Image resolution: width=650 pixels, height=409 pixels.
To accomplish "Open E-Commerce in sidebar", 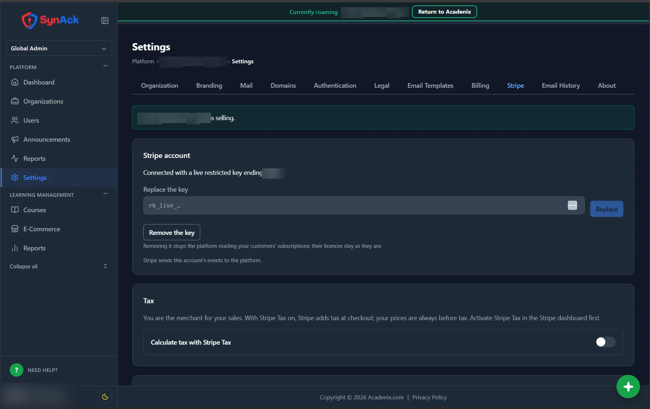I will [x=59, y=229].
